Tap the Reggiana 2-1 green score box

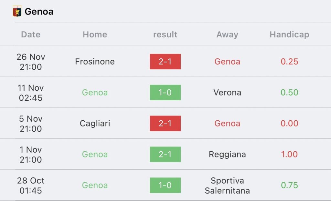tap(165, 154)
